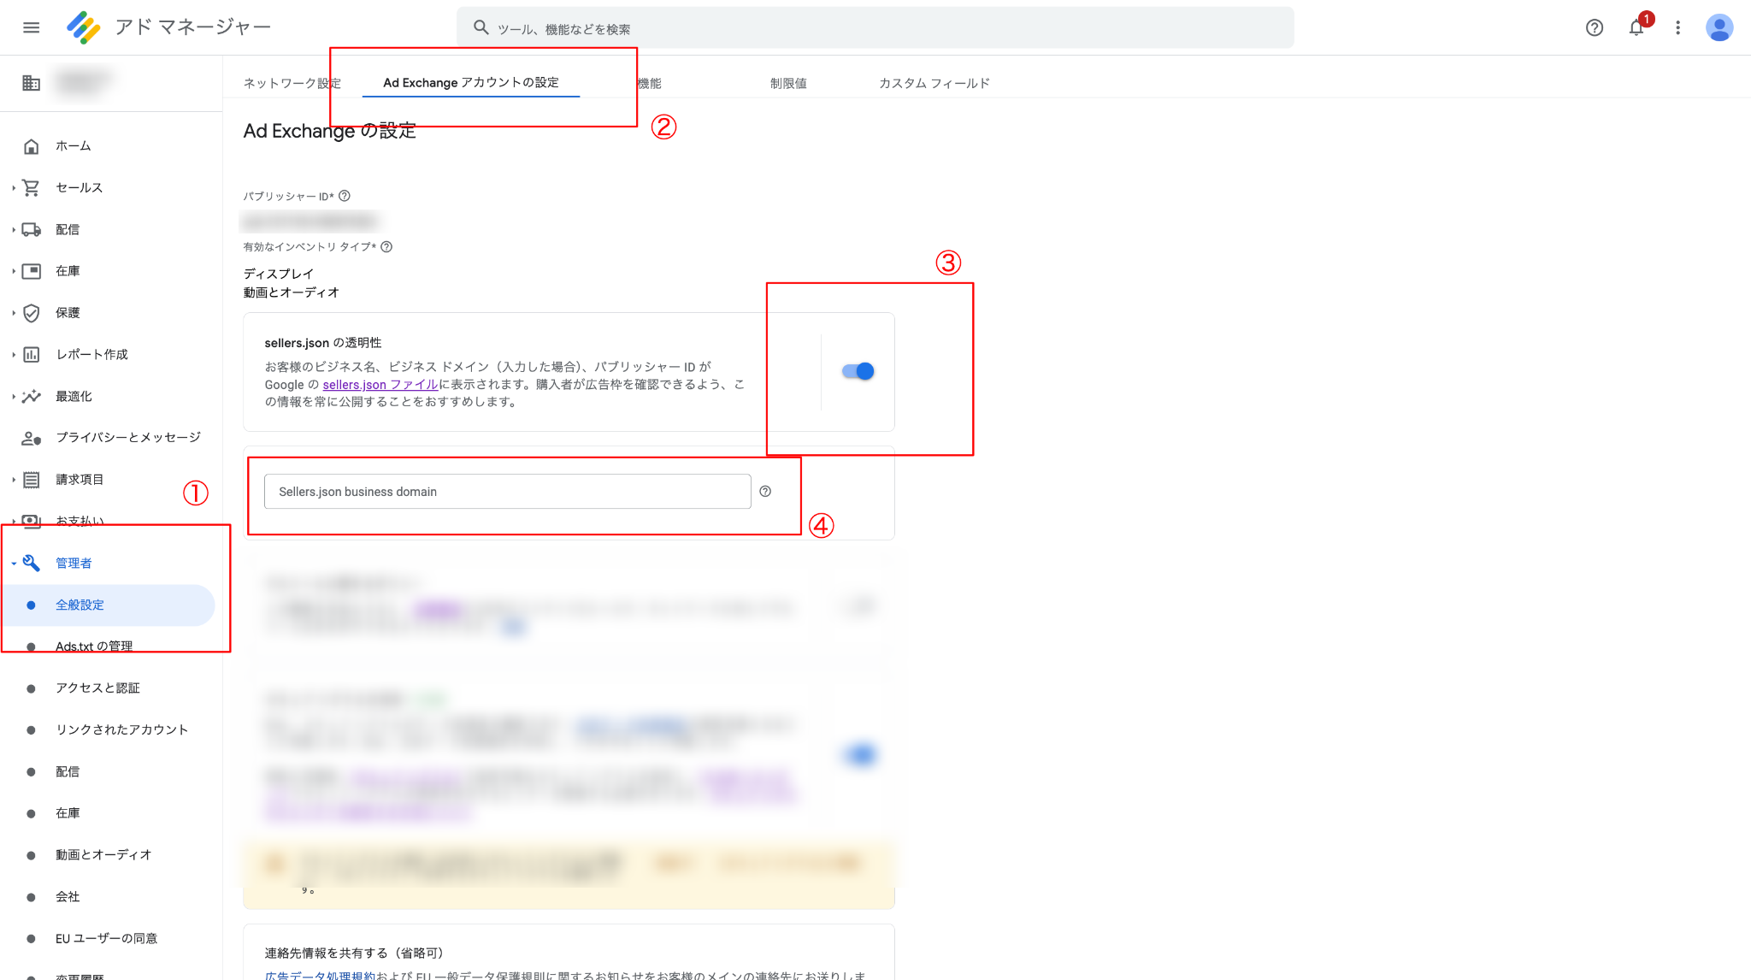This screenshot has height=980, width=1751.
Task: Switch to the 制限値 tab
Action: (x=788, y=83)
